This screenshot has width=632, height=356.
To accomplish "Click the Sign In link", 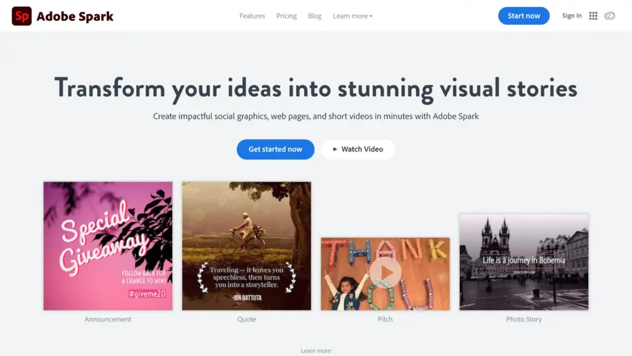I will (572, 16).
